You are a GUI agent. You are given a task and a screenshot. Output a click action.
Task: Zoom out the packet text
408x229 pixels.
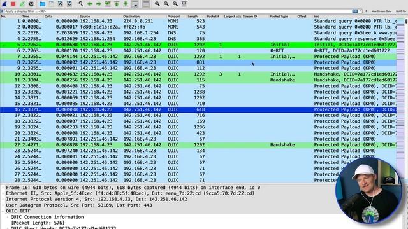click(166, 4)
